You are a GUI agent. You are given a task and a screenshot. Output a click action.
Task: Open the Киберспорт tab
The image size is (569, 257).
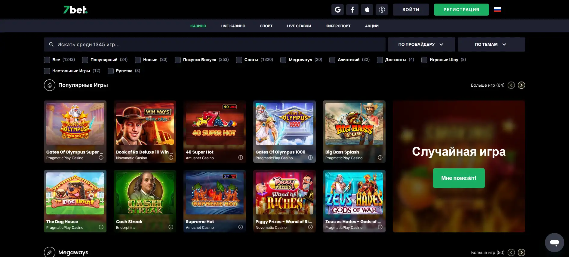coord(338,26)
